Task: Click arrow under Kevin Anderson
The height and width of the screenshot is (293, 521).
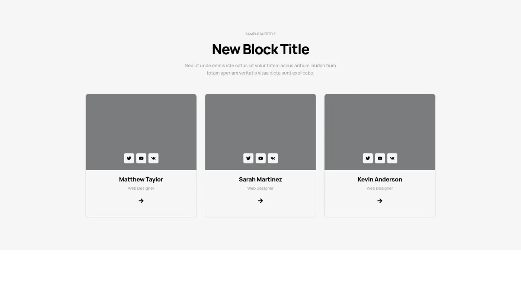Action: 380,201
